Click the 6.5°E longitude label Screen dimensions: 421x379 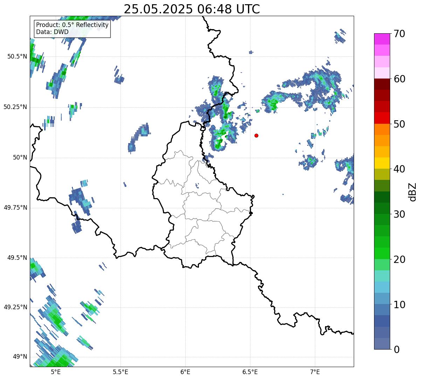[x=250, y=372]
